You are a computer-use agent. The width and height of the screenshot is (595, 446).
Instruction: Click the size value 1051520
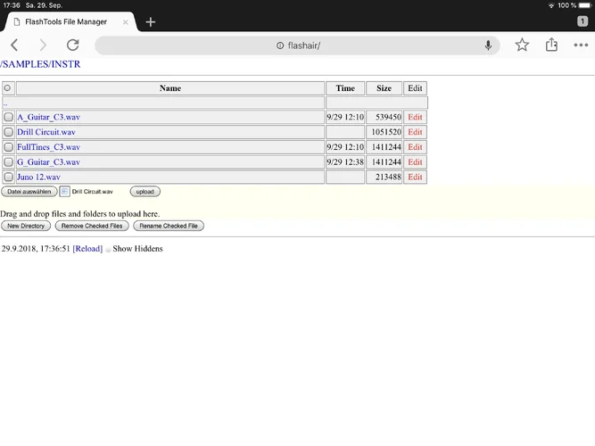[x=386, y=132]
